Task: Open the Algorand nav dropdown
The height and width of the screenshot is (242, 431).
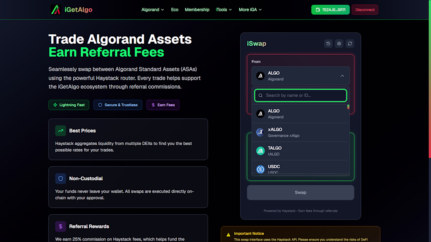Action: pyautogui.click(x=152, y=10)
